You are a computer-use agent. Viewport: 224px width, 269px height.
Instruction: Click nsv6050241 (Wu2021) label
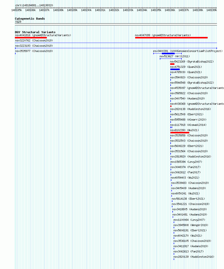click(185, 193)
